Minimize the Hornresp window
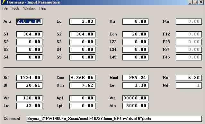 click(x=190, y=2)
